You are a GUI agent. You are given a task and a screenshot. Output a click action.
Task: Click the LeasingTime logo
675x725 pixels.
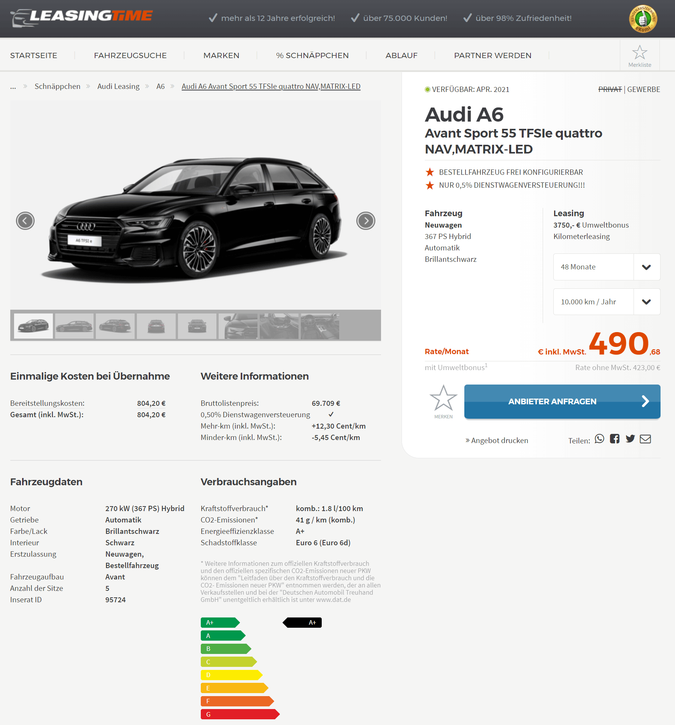[x=82, y=17]
